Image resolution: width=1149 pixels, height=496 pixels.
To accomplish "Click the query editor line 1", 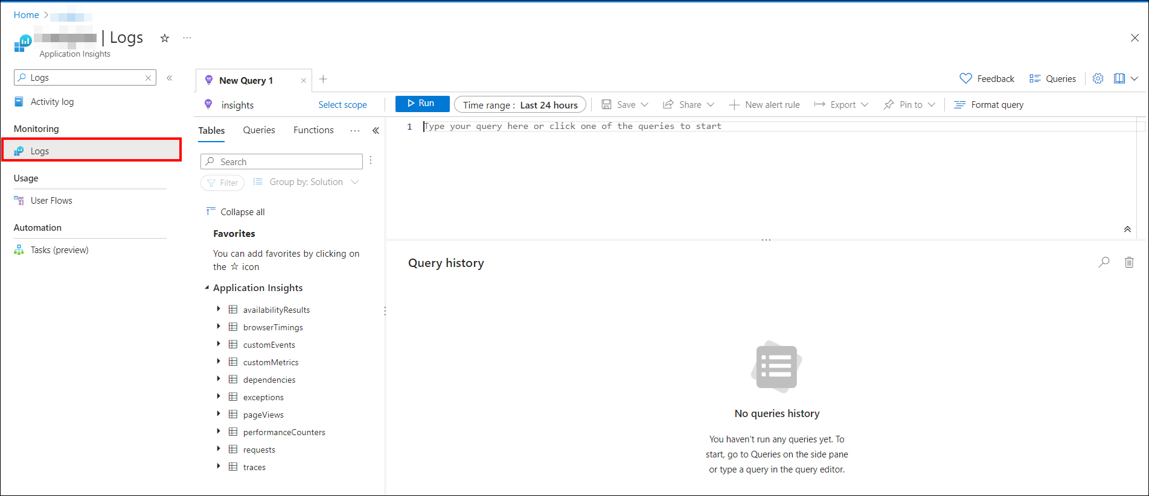I will pos(779,126).
